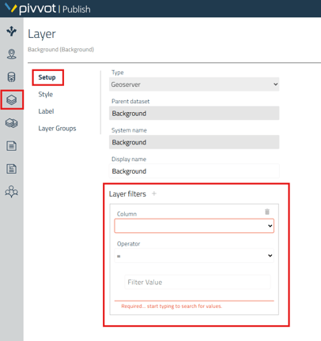Open the user groups icon in sidebar
The width and height of the screenshot is (321, 341).
pyautogui.click(x=12, y=192)
